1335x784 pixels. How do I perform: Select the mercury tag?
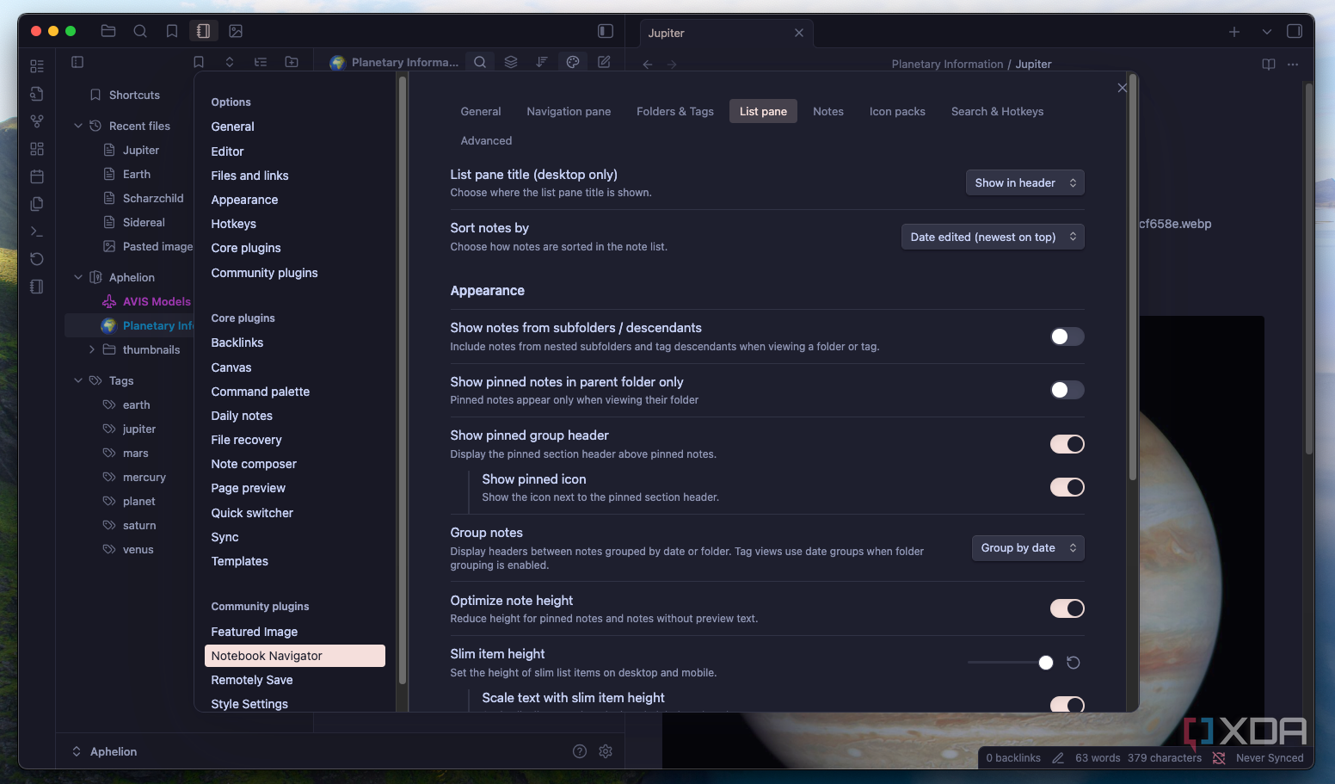tap(144, 477)
